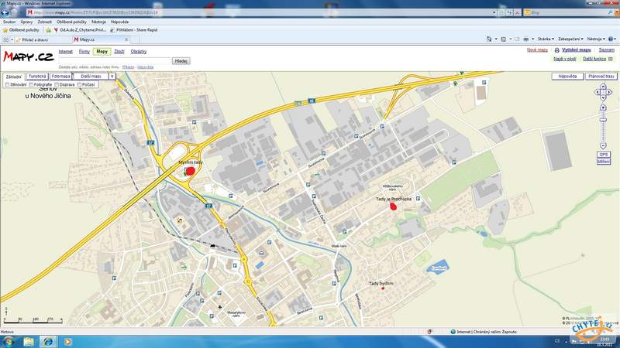
Task: Expand the Další funkce menu
Action: click(598, 59)
